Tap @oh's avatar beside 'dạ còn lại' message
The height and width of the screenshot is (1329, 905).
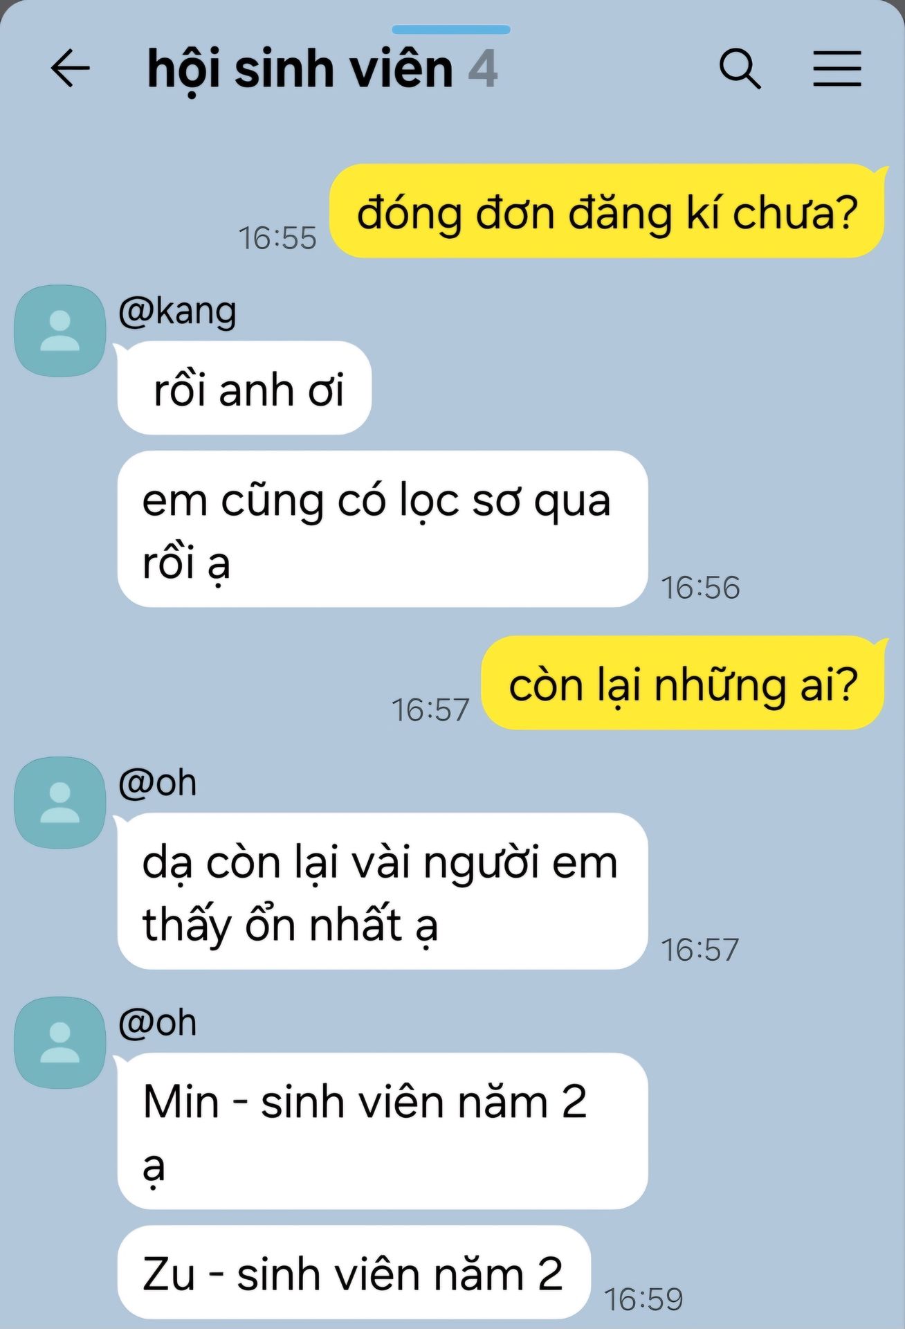(x=60, y=803)
